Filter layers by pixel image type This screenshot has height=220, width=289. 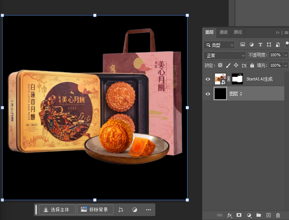[243, 44]
